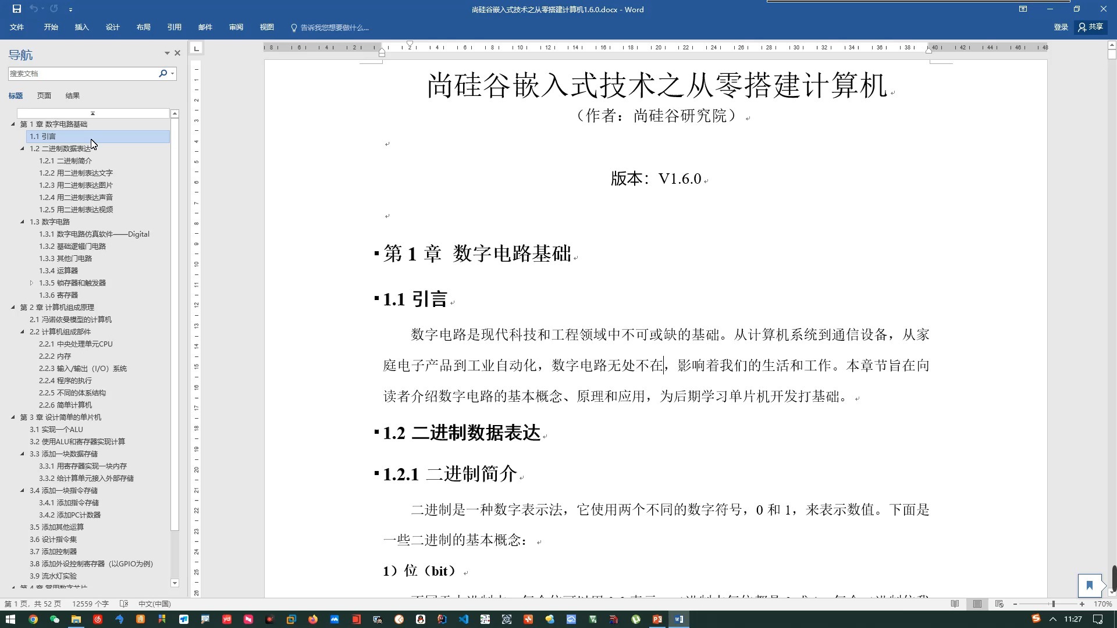Click page count 第 1 页, 共 52 页
This screenshot has height=628, width=1117.
tap(33, 604)
